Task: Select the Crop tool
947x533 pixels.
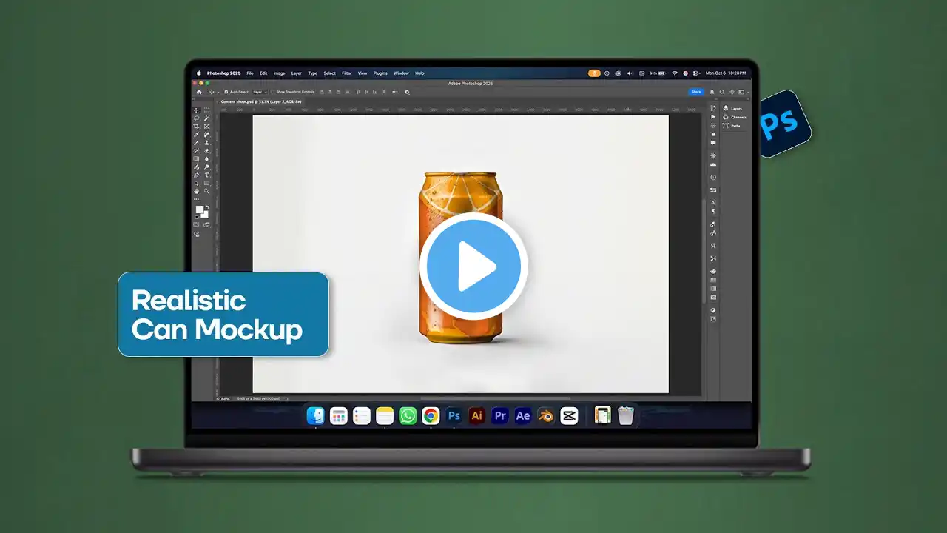Action: click(197, 126)
